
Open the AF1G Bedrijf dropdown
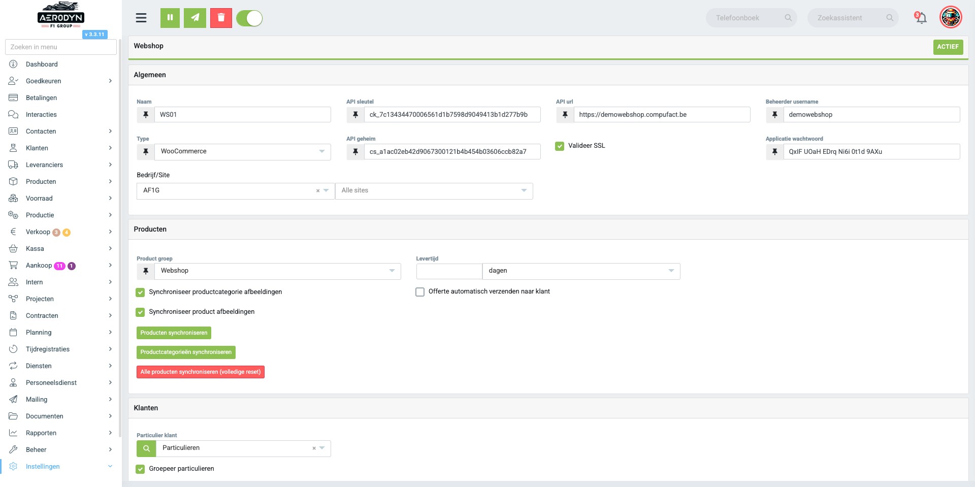(236, 191)
